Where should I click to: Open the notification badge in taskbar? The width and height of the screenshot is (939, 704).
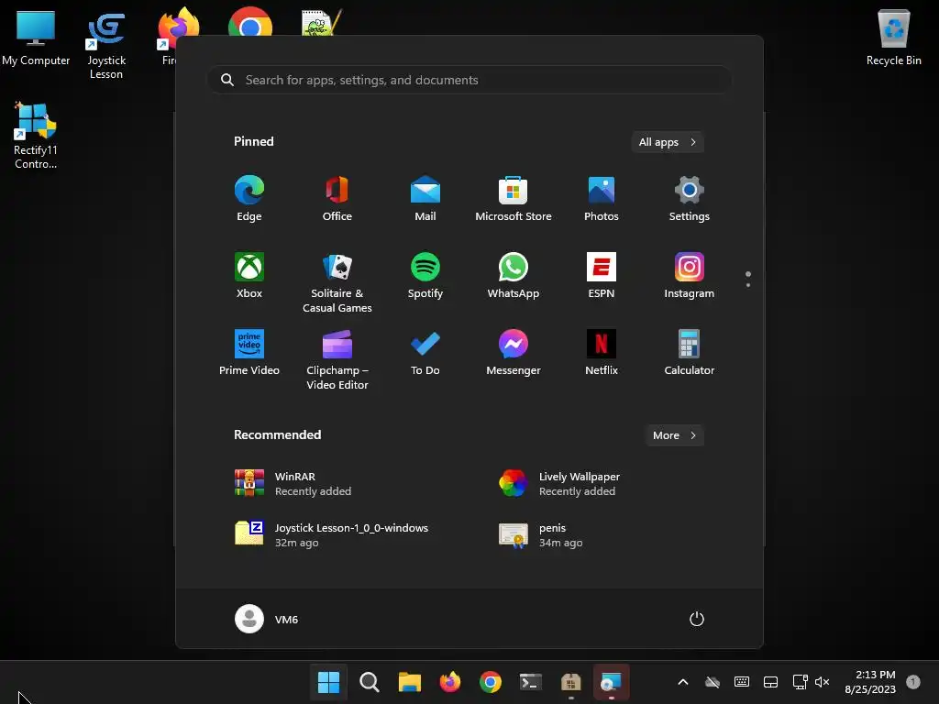[x=913, y=682]
